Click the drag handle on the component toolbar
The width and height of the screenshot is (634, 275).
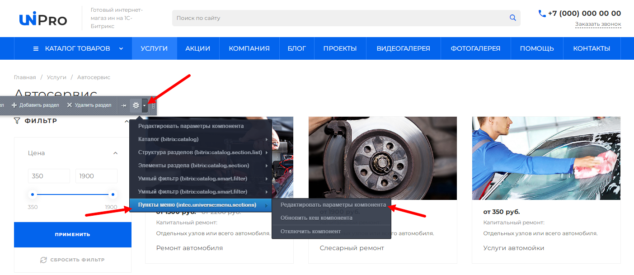(153, 105)
